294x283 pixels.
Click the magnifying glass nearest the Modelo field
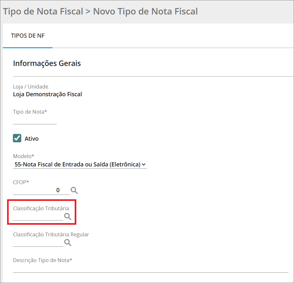point(74,190)
